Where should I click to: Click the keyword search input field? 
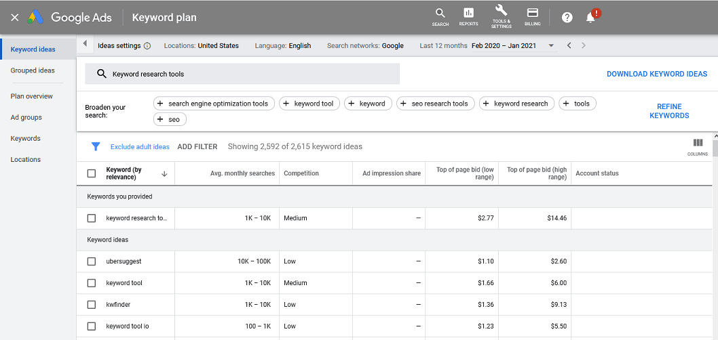242,74
